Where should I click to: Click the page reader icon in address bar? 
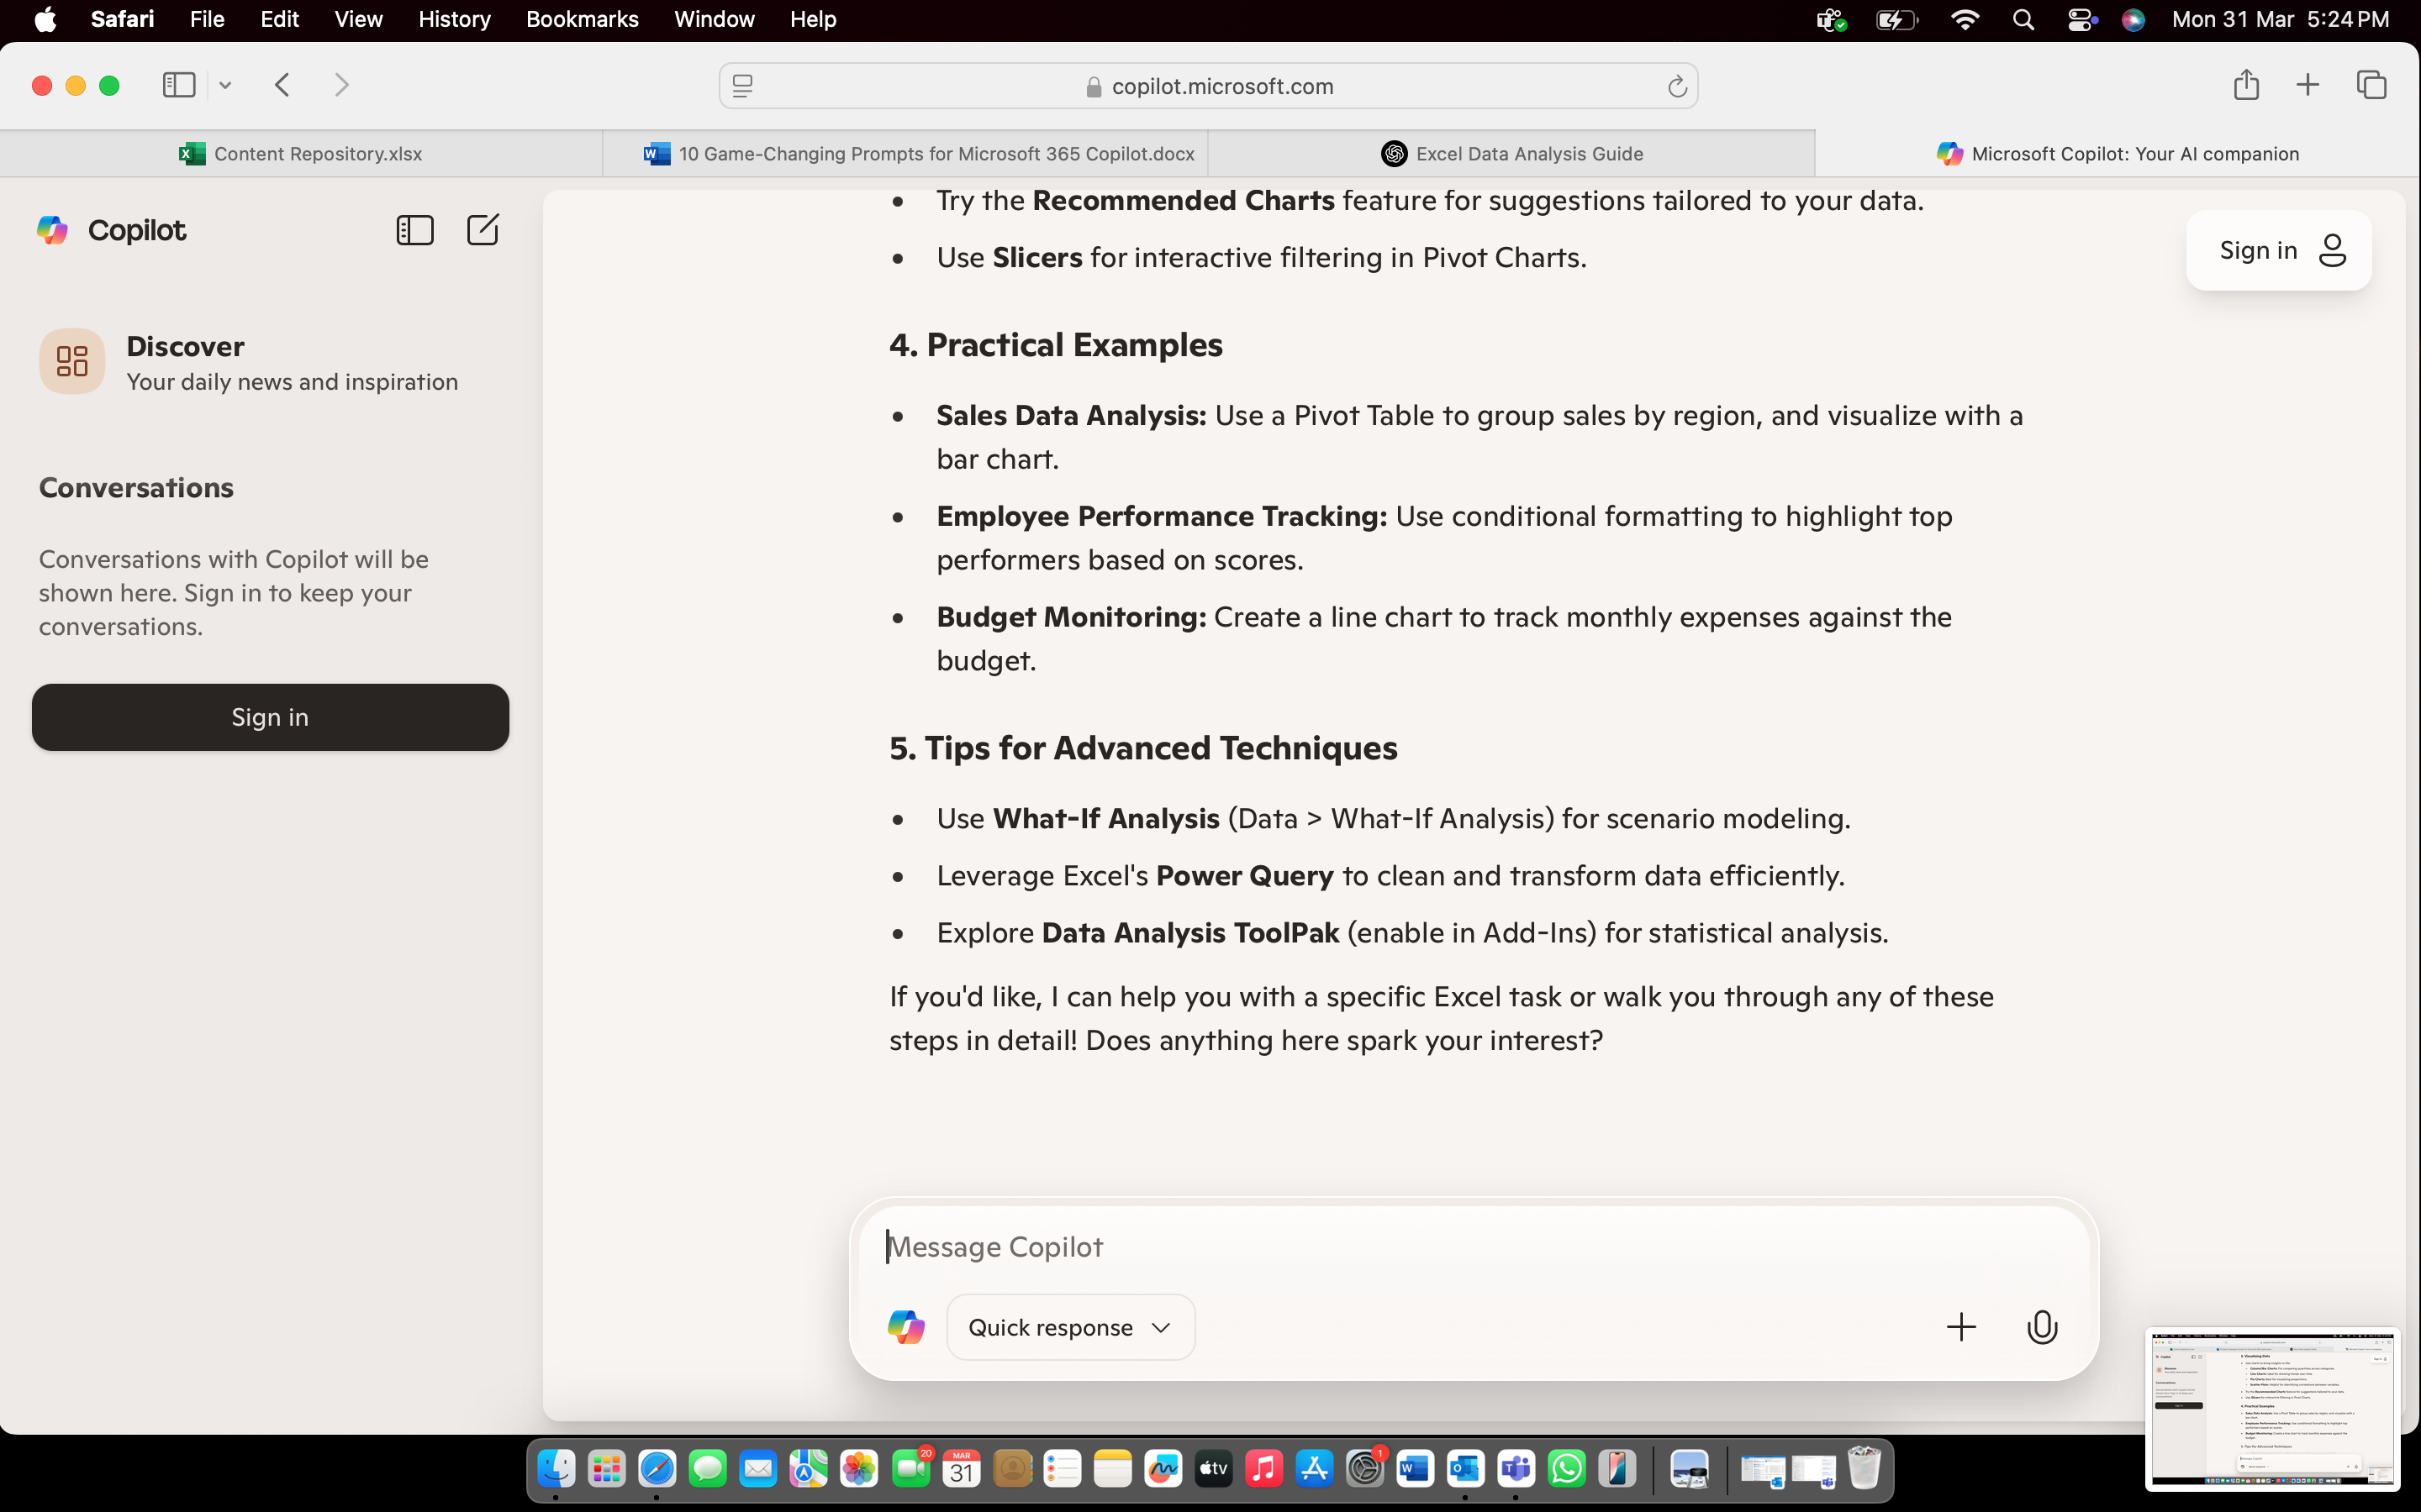coord(742,87)
